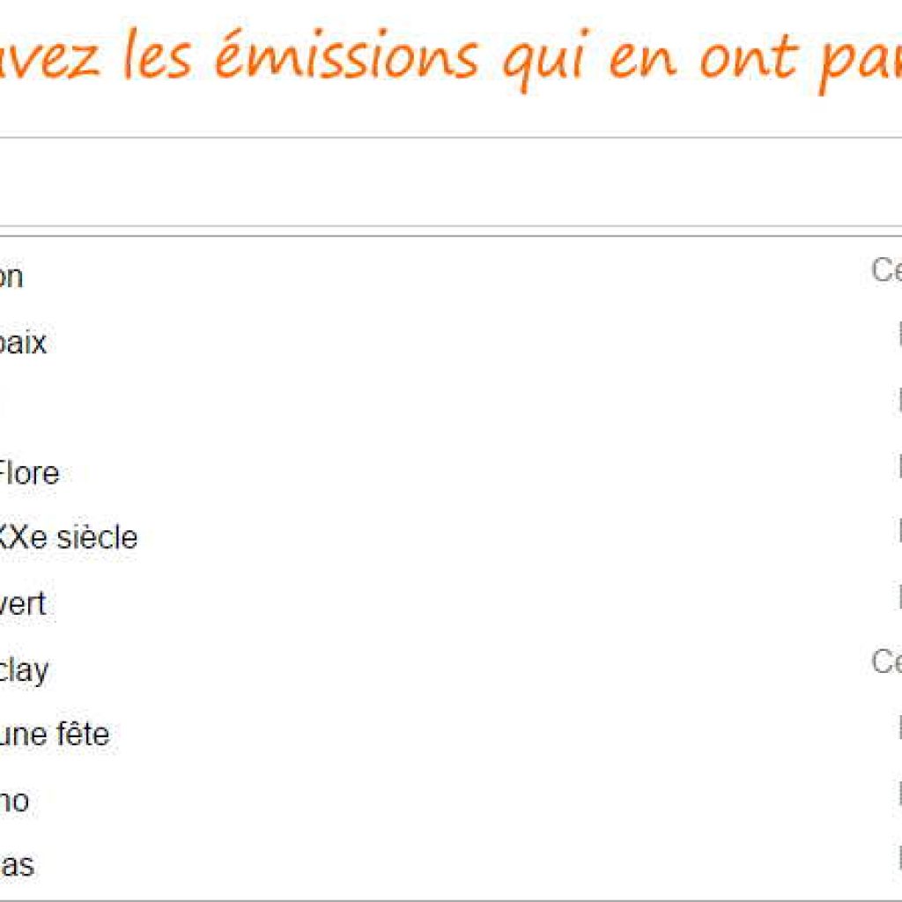The image size is (902, 902).
Task: Click the "Ce" text on the first row
Action: click(x=886, y=270)
